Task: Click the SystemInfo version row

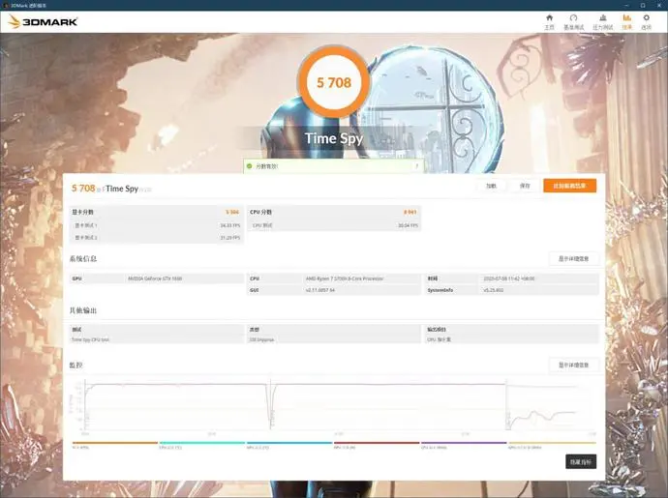Action: coord(512,290)
